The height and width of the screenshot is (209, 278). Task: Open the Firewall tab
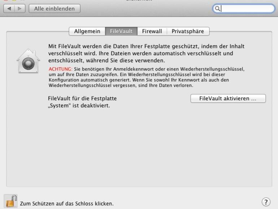pos(152,31)
